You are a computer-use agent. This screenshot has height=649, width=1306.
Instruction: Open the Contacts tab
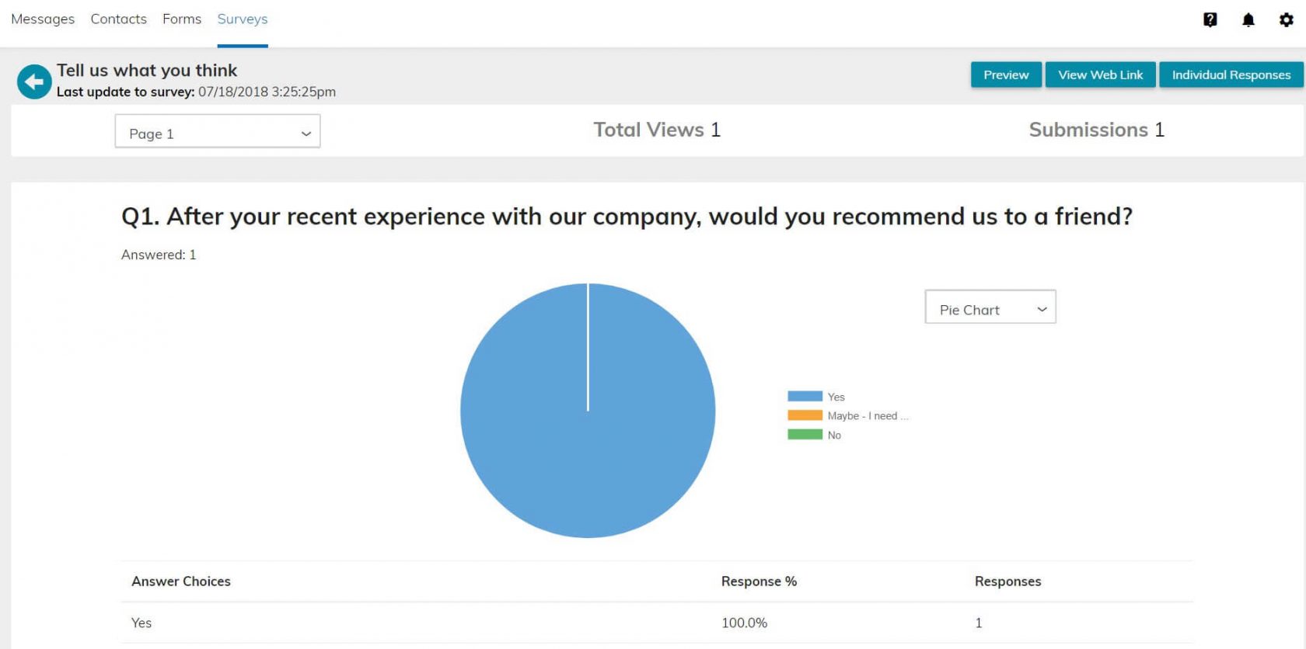118,19
